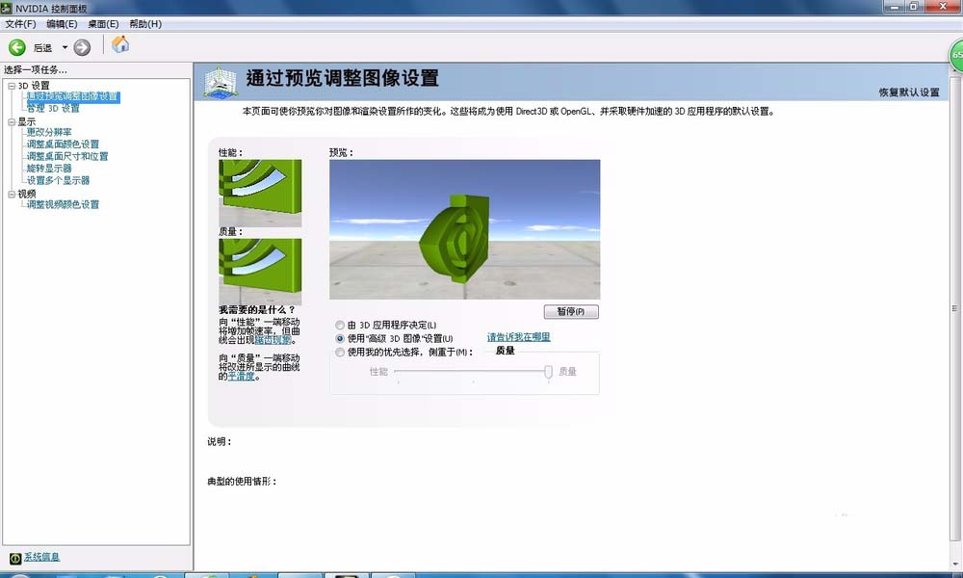Image resolution: width=963 pixels, height=578 pixels.
Task: Click the green circular badge at top right
Action: pos(956,55)
